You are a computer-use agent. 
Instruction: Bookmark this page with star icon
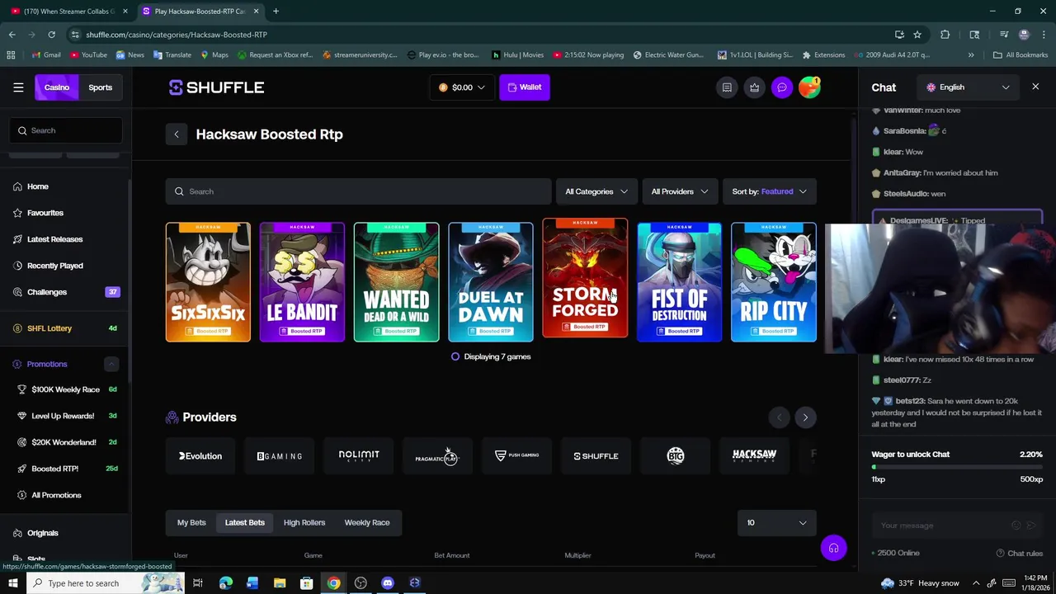[x=917, y=35]
